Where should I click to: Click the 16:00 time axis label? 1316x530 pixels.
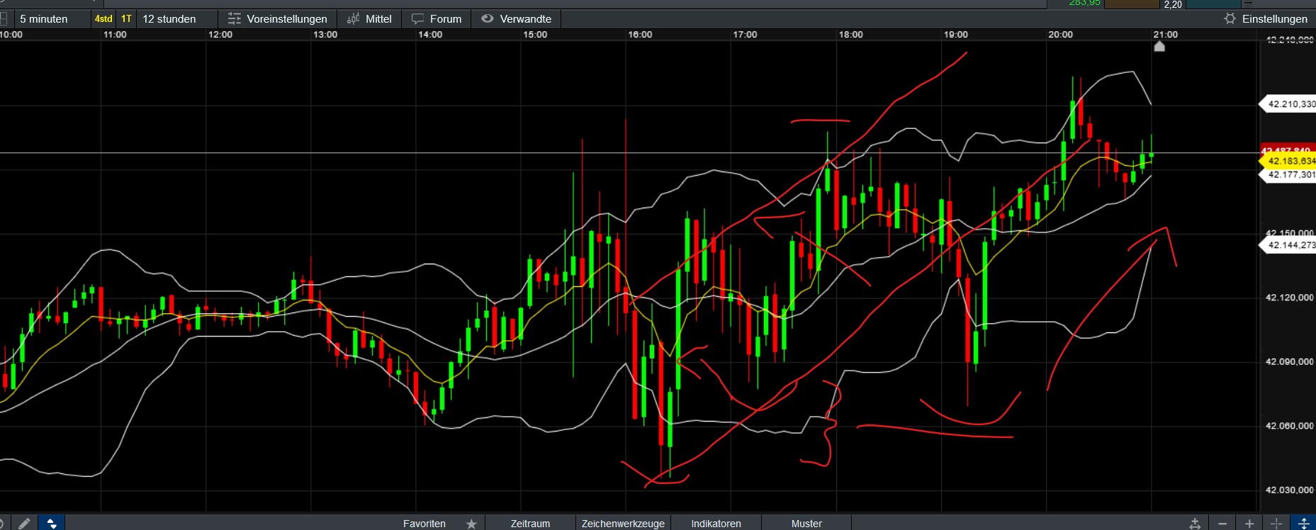click(x=640, y=34)
